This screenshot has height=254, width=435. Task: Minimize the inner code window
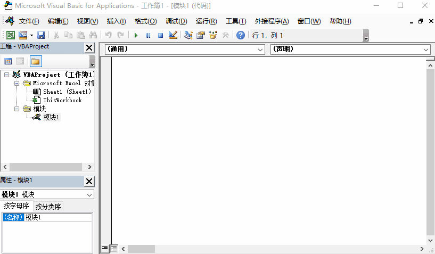(x=412, y=22)
